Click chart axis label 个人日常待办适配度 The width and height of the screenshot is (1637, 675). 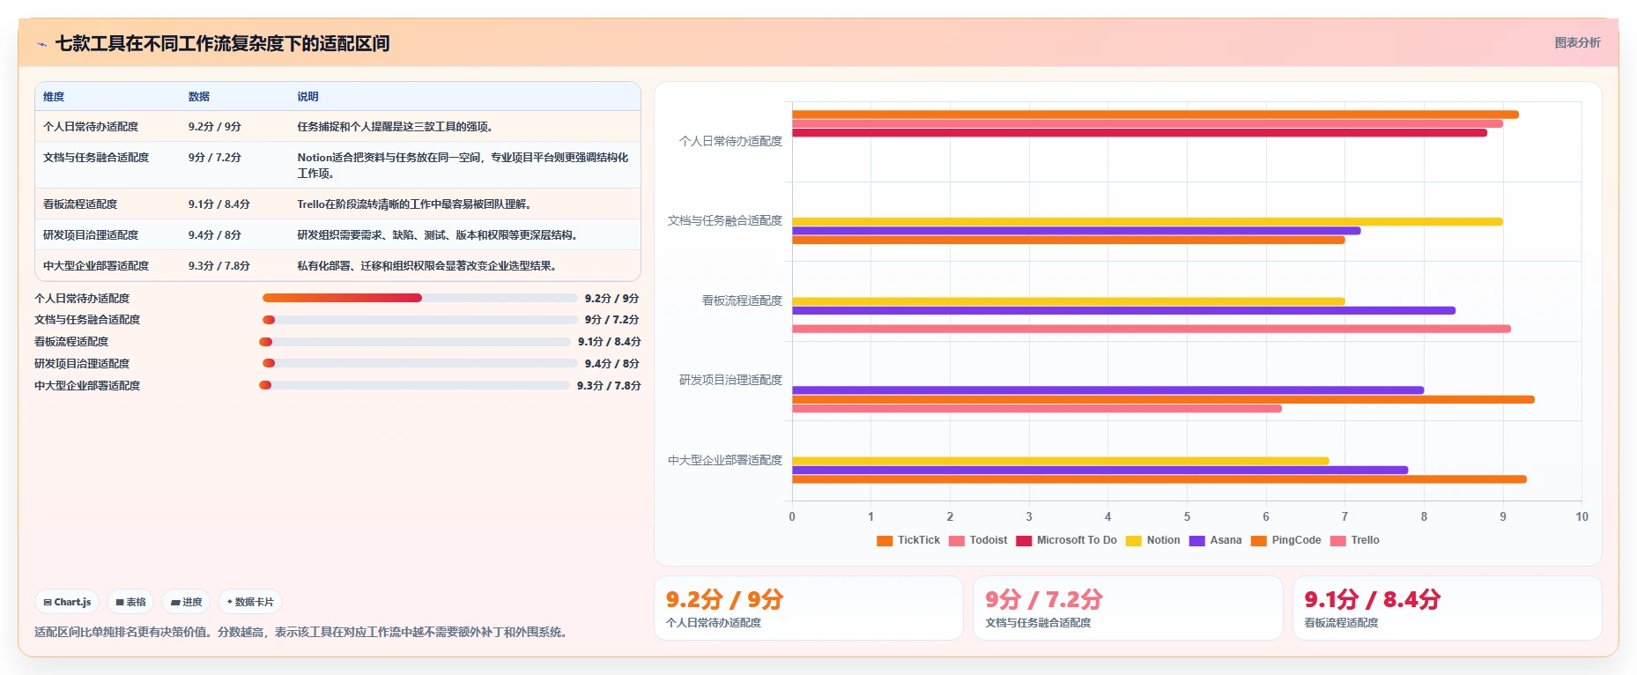730,141
